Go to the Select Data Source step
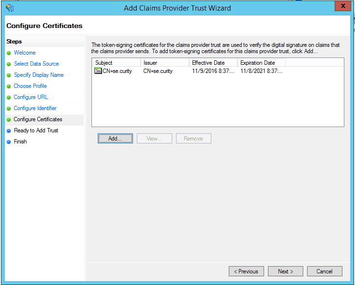The image size is (355, 285). tap(36, 64)
